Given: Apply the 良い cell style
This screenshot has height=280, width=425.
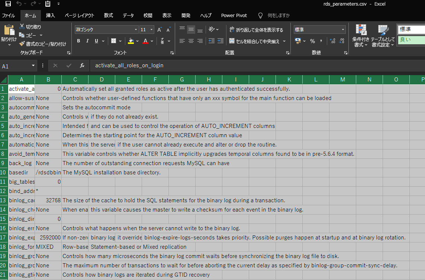Looking at the screenshot, I should point(411,40).
